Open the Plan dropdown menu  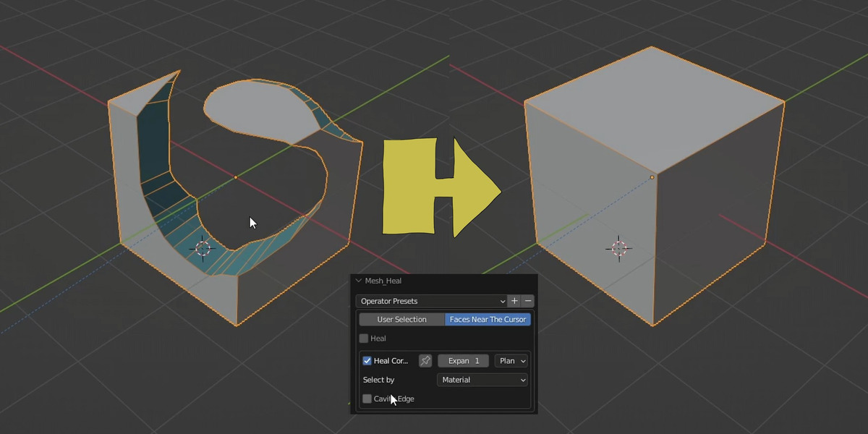point(512,360)
